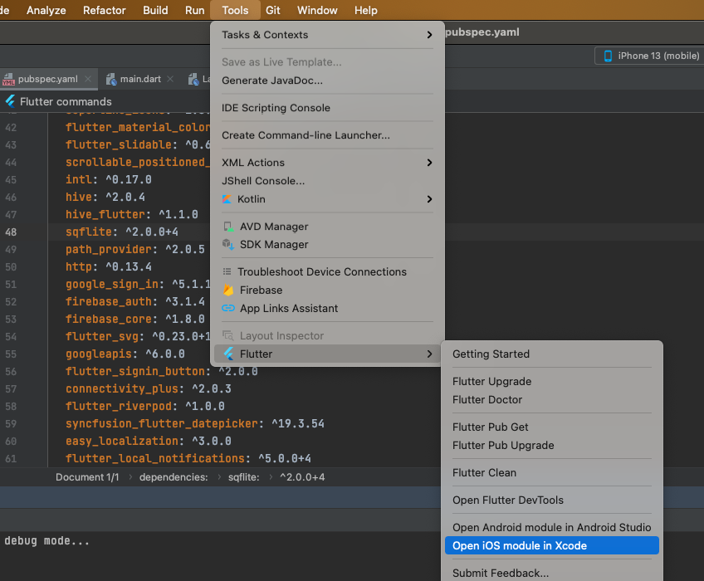Click the App Links Assistant link icon
This screenshot has width=704, height=581.
point(228,309)
